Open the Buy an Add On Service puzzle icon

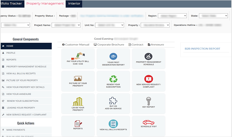tap(113, 101)
